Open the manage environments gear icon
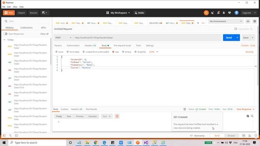Viewport: 260px width, 146px height. (255, 21)
